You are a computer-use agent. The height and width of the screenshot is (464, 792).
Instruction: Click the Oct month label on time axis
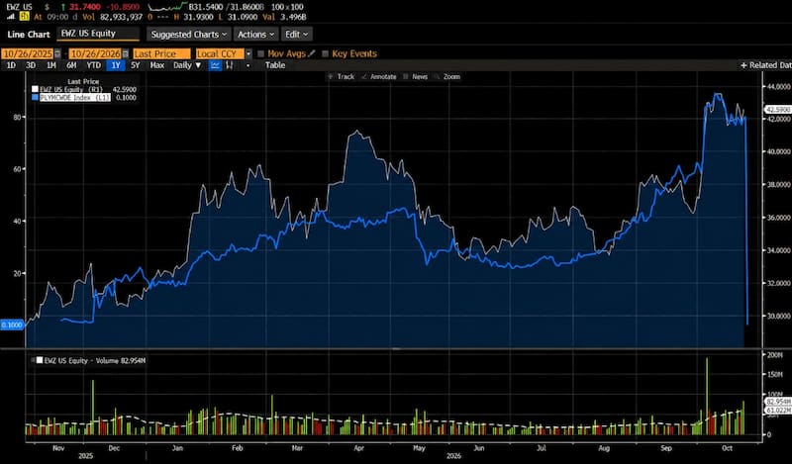pos(727,448)
